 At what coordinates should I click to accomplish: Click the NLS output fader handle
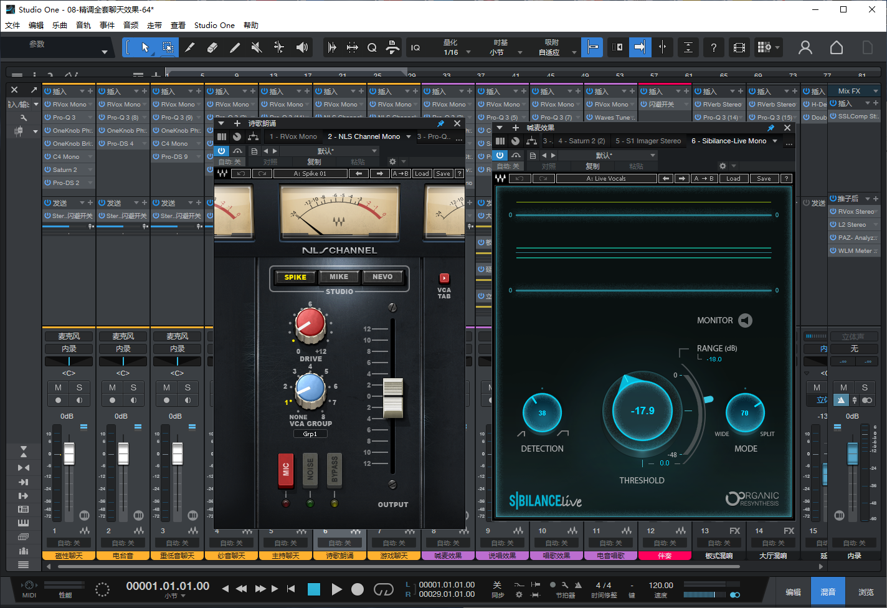[392, 397]
